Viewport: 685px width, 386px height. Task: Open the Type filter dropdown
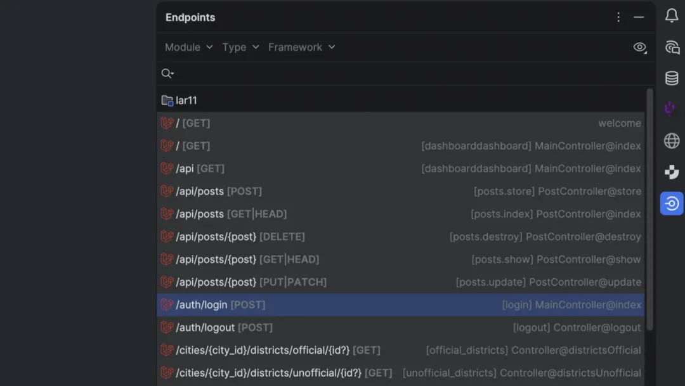[x=240, y=48]
